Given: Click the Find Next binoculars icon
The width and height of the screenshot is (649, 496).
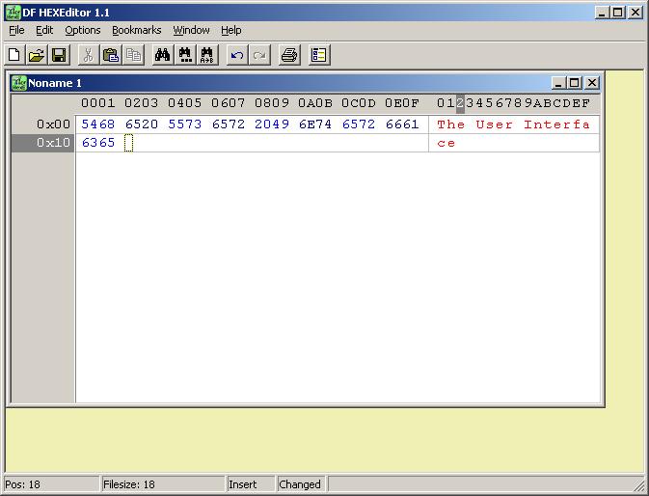Looking at the screenshot, I should pyautogui.click(x=185, y=55).
